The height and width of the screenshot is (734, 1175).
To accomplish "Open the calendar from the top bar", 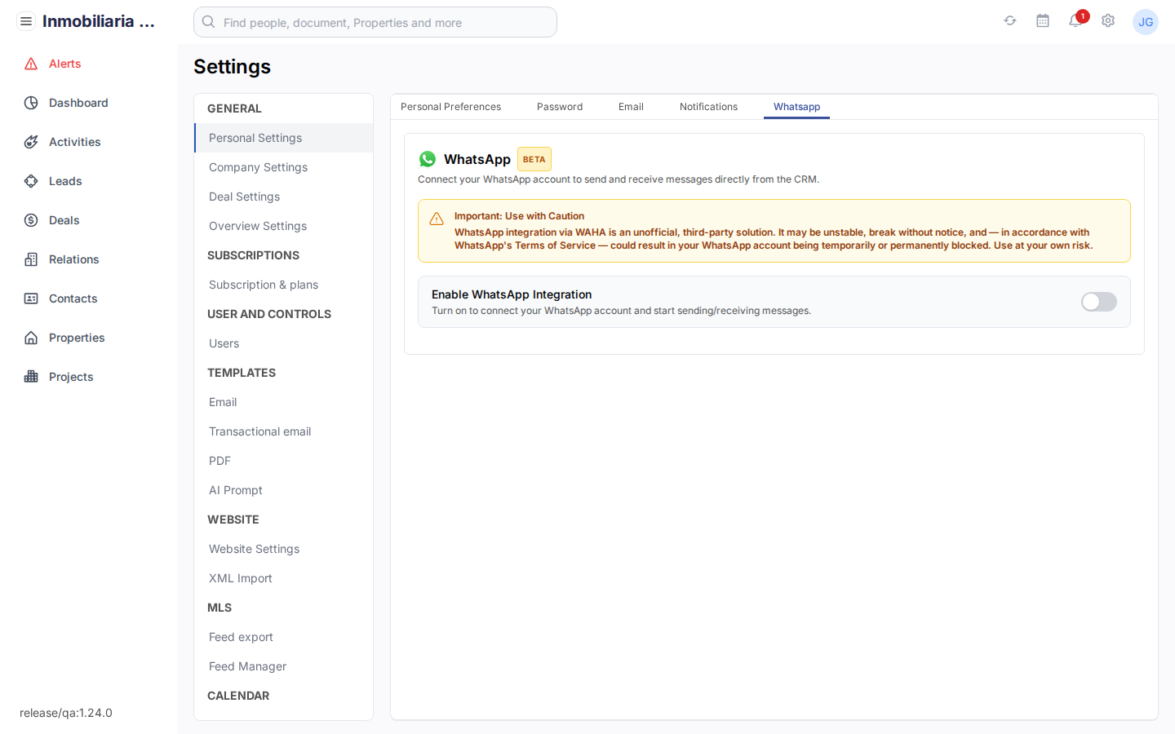I will 1043,20.
